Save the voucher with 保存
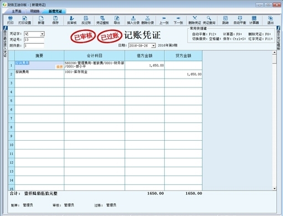The image size is (283, 216). point(55,20)
